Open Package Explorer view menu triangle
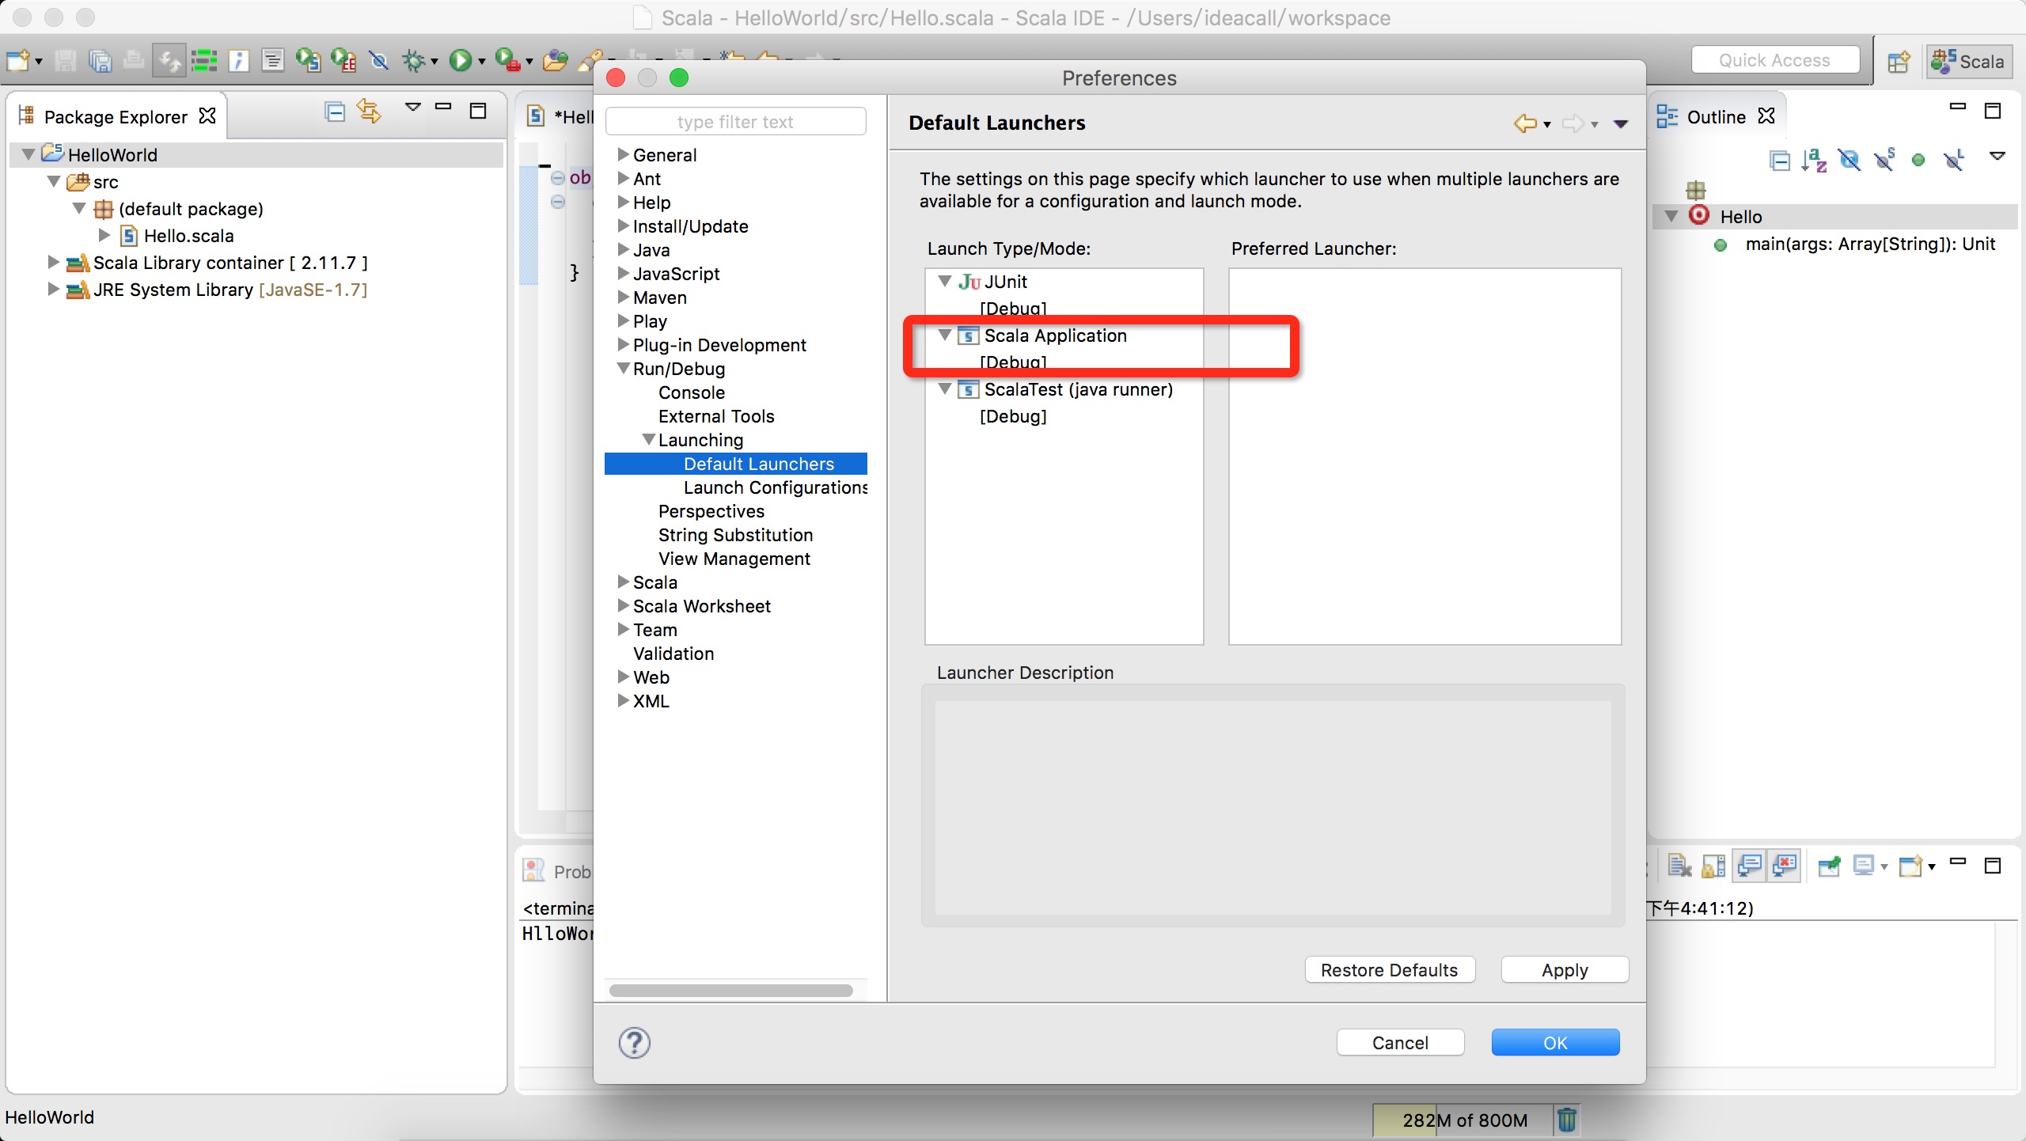Screen dimensions: 2026x1141 (412, 108)
